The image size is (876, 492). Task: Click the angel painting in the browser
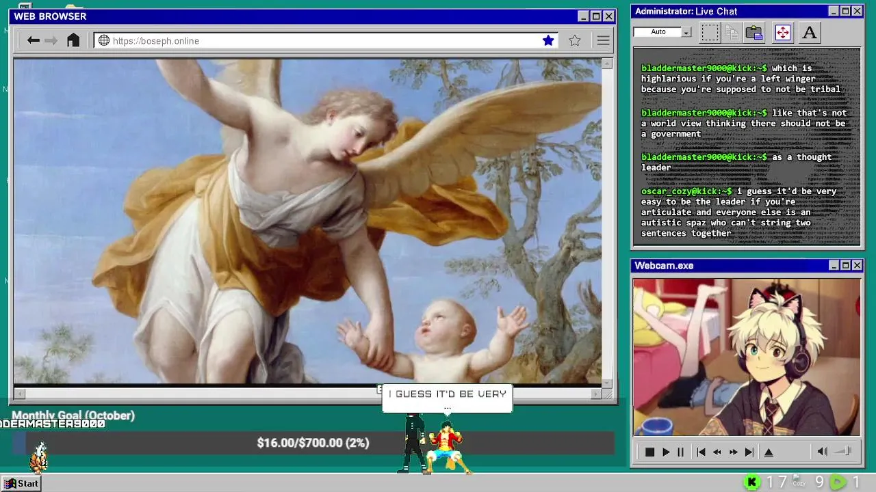(x=307, y=221)
